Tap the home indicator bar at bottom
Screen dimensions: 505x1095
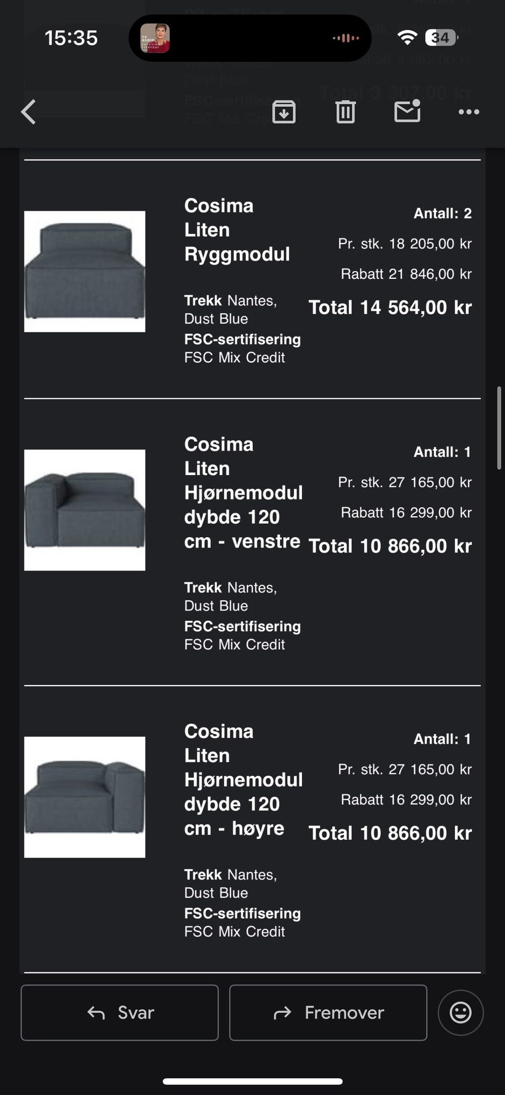click(x=252, y=1081)
